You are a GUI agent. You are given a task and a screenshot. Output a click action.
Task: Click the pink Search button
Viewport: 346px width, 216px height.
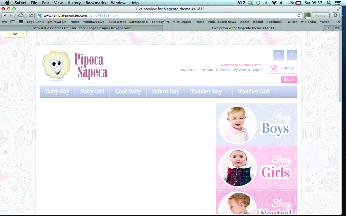(x=289, y=80)
